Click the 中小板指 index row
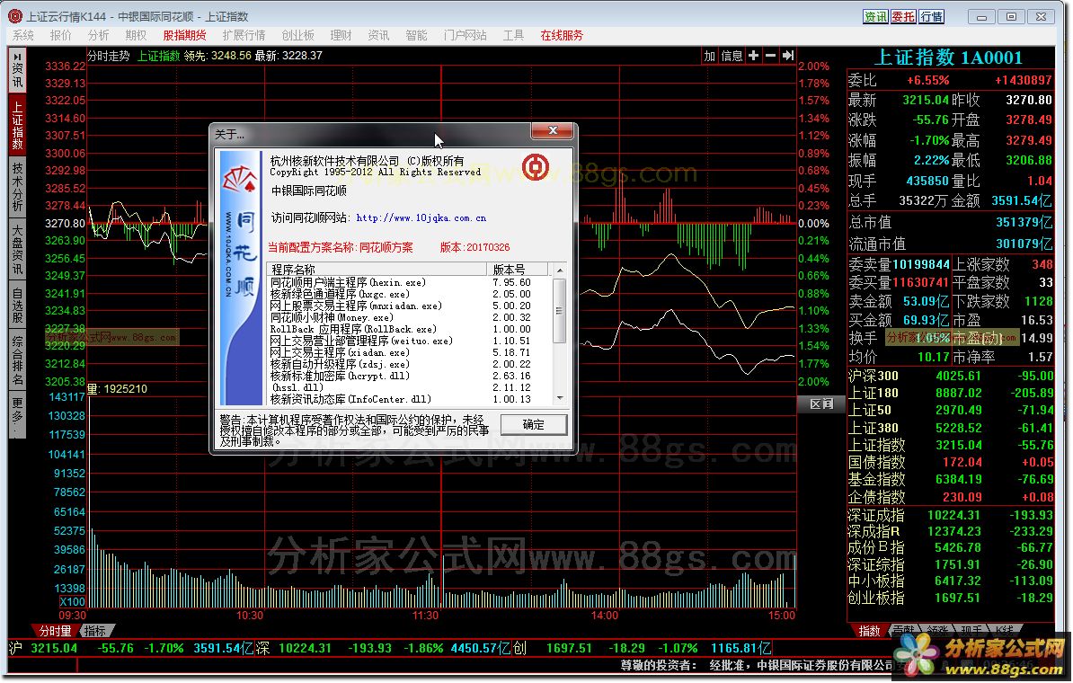Screen dimensions: 1073x683 click(951, 581)
